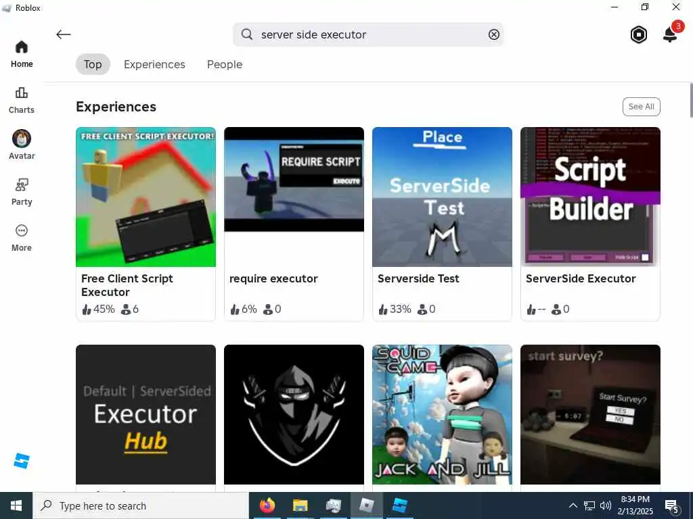The height and width of the screenshot is (519, 693).
Task: Switch to the People tab
Action: point(225,64)
